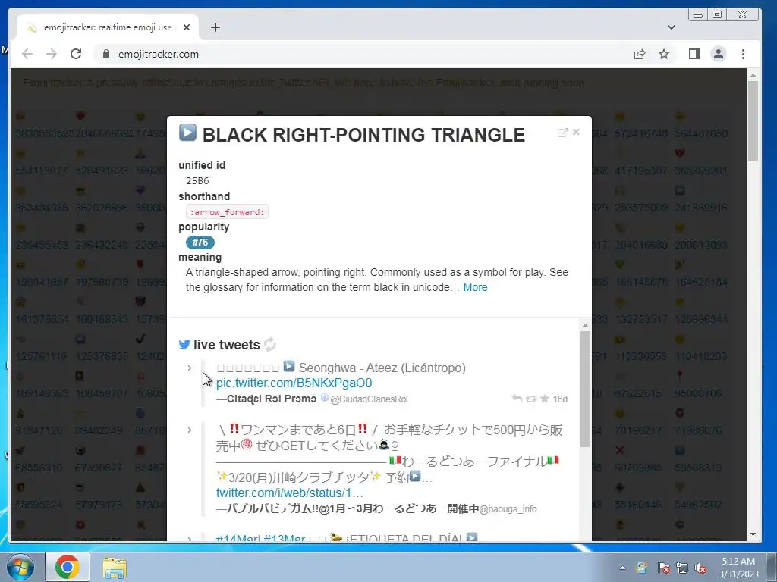This screenshot has height=582, width=777.
Task: Retweet the Citadel Rol Promo tweet
Action: coord(530,399)
